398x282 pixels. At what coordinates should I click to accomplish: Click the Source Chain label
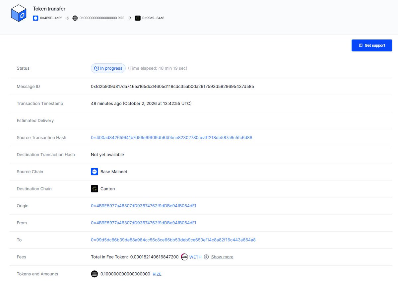click(30, 172)
